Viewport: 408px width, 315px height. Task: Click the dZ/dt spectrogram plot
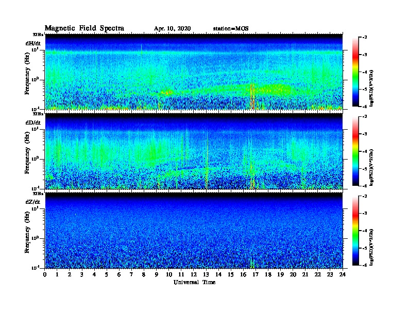click(194, 231)
